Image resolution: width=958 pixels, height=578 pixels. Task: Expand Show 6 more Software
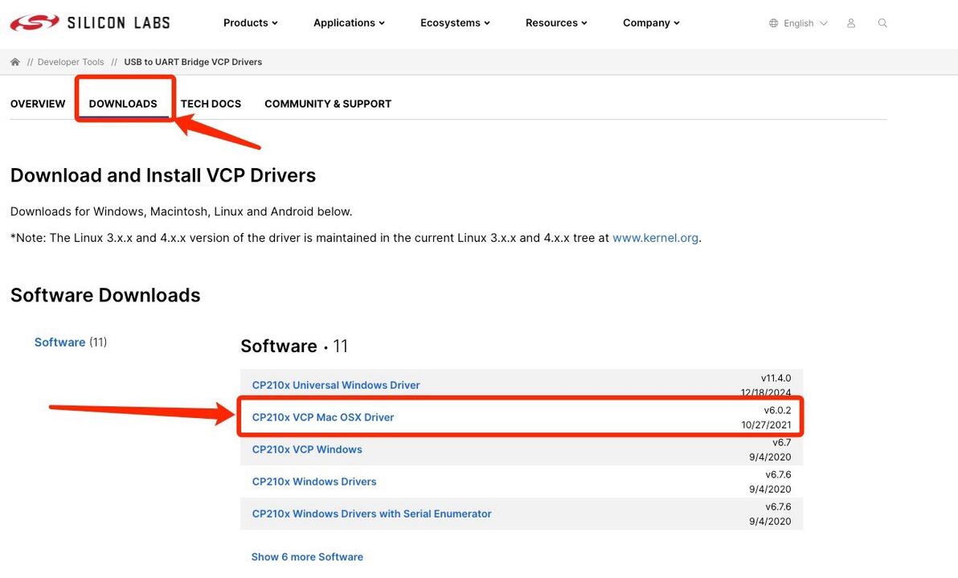point(307,556)
